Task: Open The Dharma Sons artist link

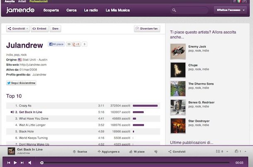Action: point(201,84)
